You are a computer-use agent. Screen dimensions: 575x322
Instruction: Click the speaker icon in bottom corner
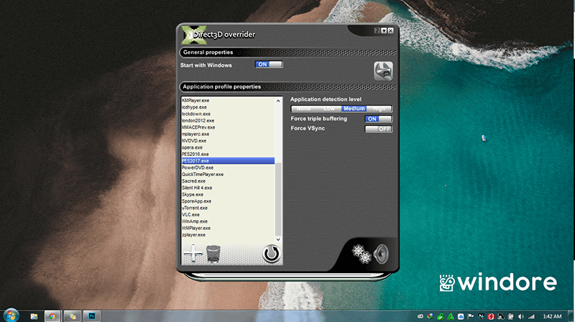pyautogui.click(x=381, y=254)
